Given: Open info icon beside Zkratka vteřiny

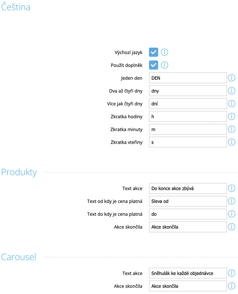Looking at the screenshot, I should coord(231,142).
